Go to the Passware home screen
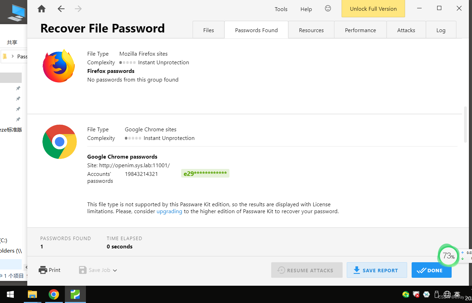This screenshot has height=303, width=472. coord(41,9)
